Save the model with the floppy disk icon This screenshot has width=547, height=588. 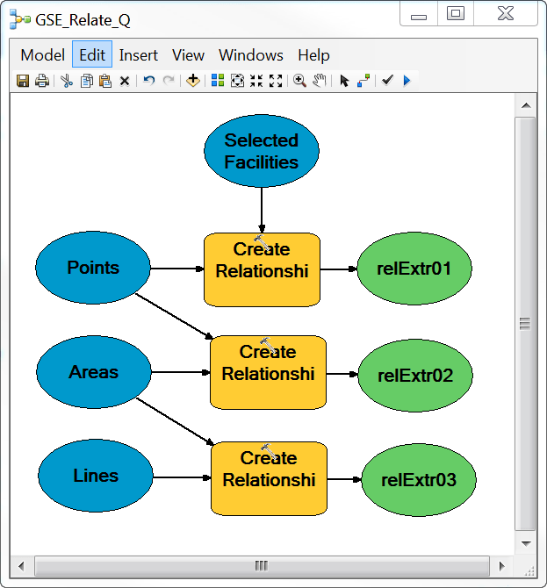pyautogui.click(x=23, y=81)
